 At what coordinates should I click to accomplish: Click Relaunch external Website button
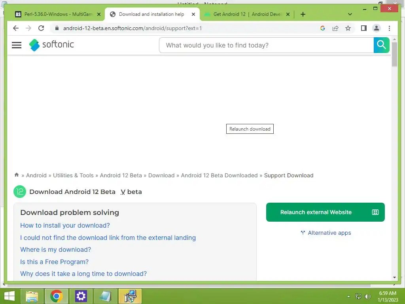[325, 212]
